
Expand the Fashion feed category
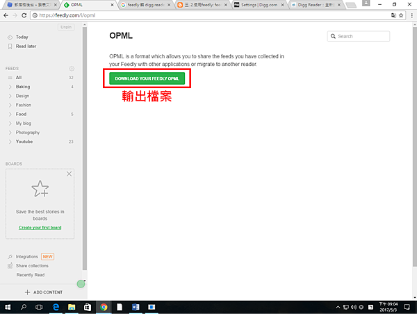(x=10, y=106)
